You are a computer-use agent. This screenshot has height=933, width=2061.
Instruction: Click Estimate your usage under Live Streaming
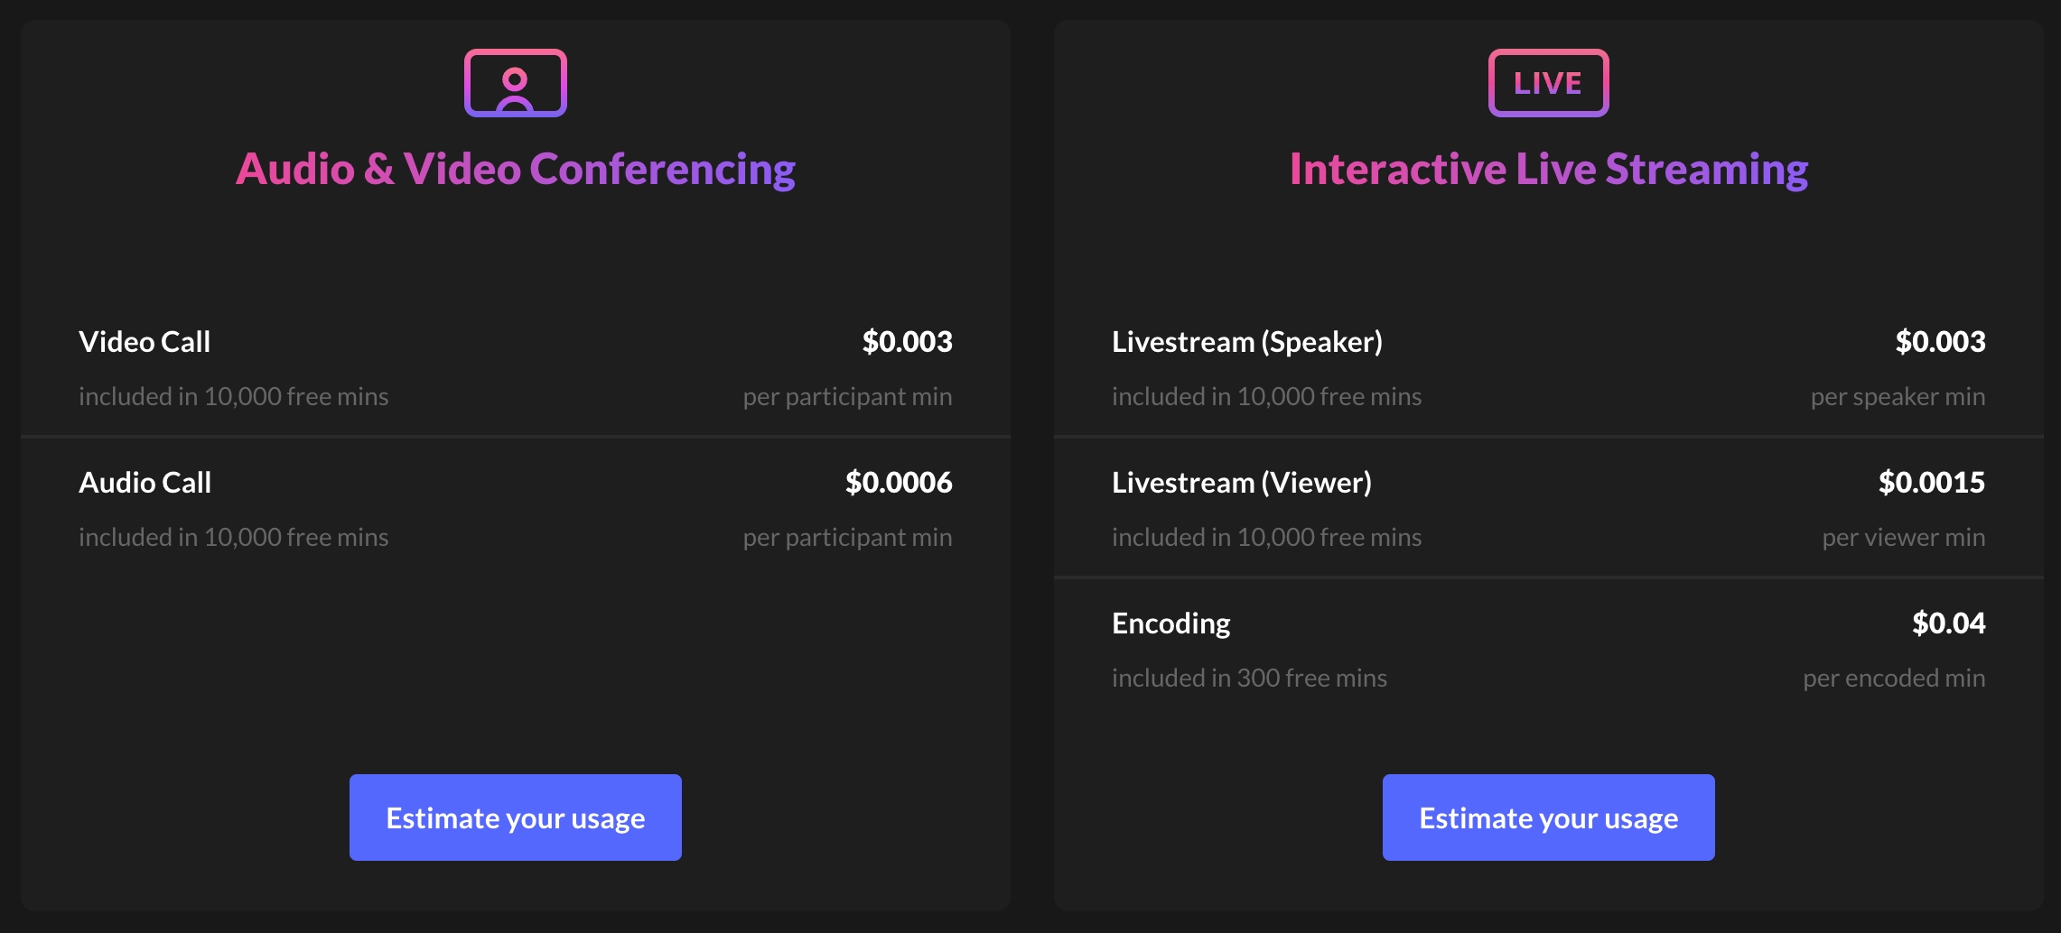point(1548,818)
